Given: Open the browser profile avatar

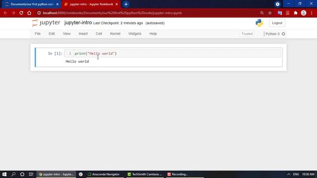Looking at the screenshot, I should pos(304,13).
